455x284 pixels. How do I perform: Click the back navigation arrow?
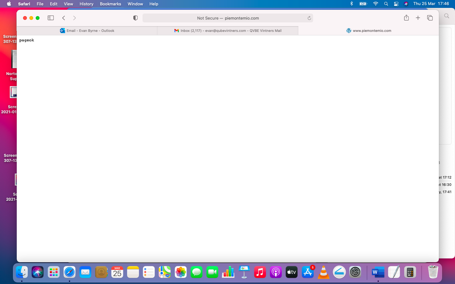tap(64, 18)
